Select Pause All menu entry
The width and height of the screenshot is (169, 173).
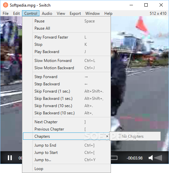(67, 28)
